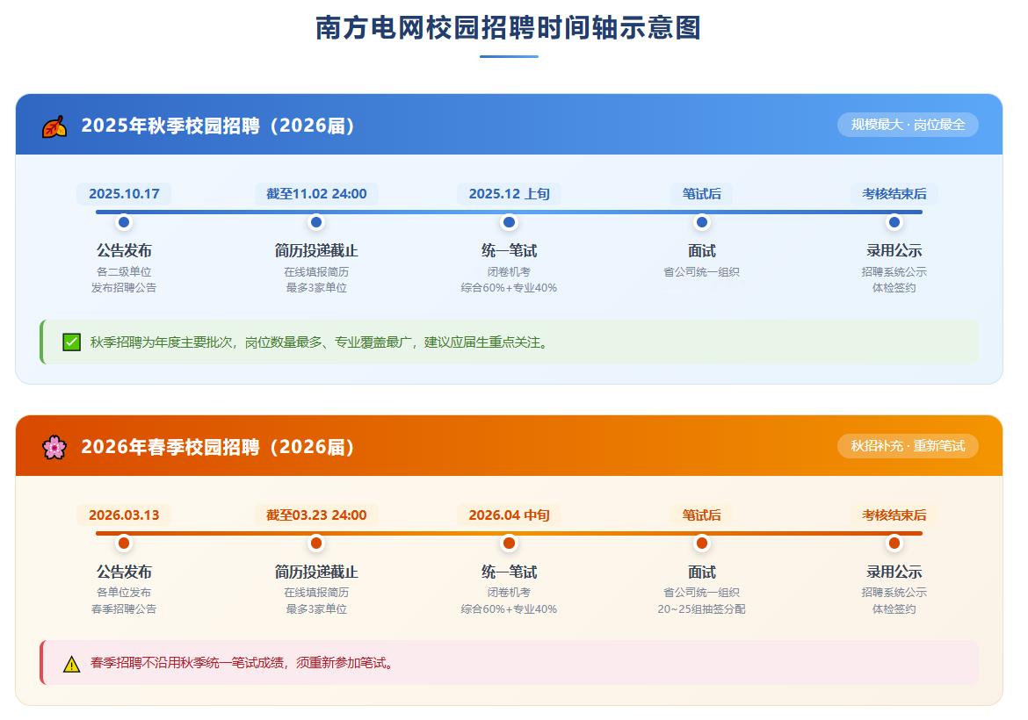The image size is (1028, 720).
Task: Select the 2025.10.17 date label
Action: click(x=124, y=194)
